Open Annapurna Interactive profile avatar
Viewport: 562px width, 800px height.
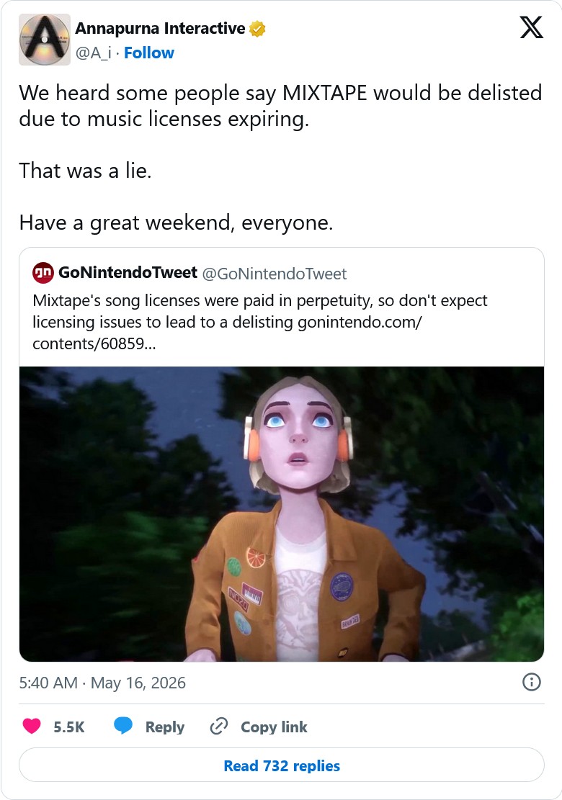click(x=45, y=40)
